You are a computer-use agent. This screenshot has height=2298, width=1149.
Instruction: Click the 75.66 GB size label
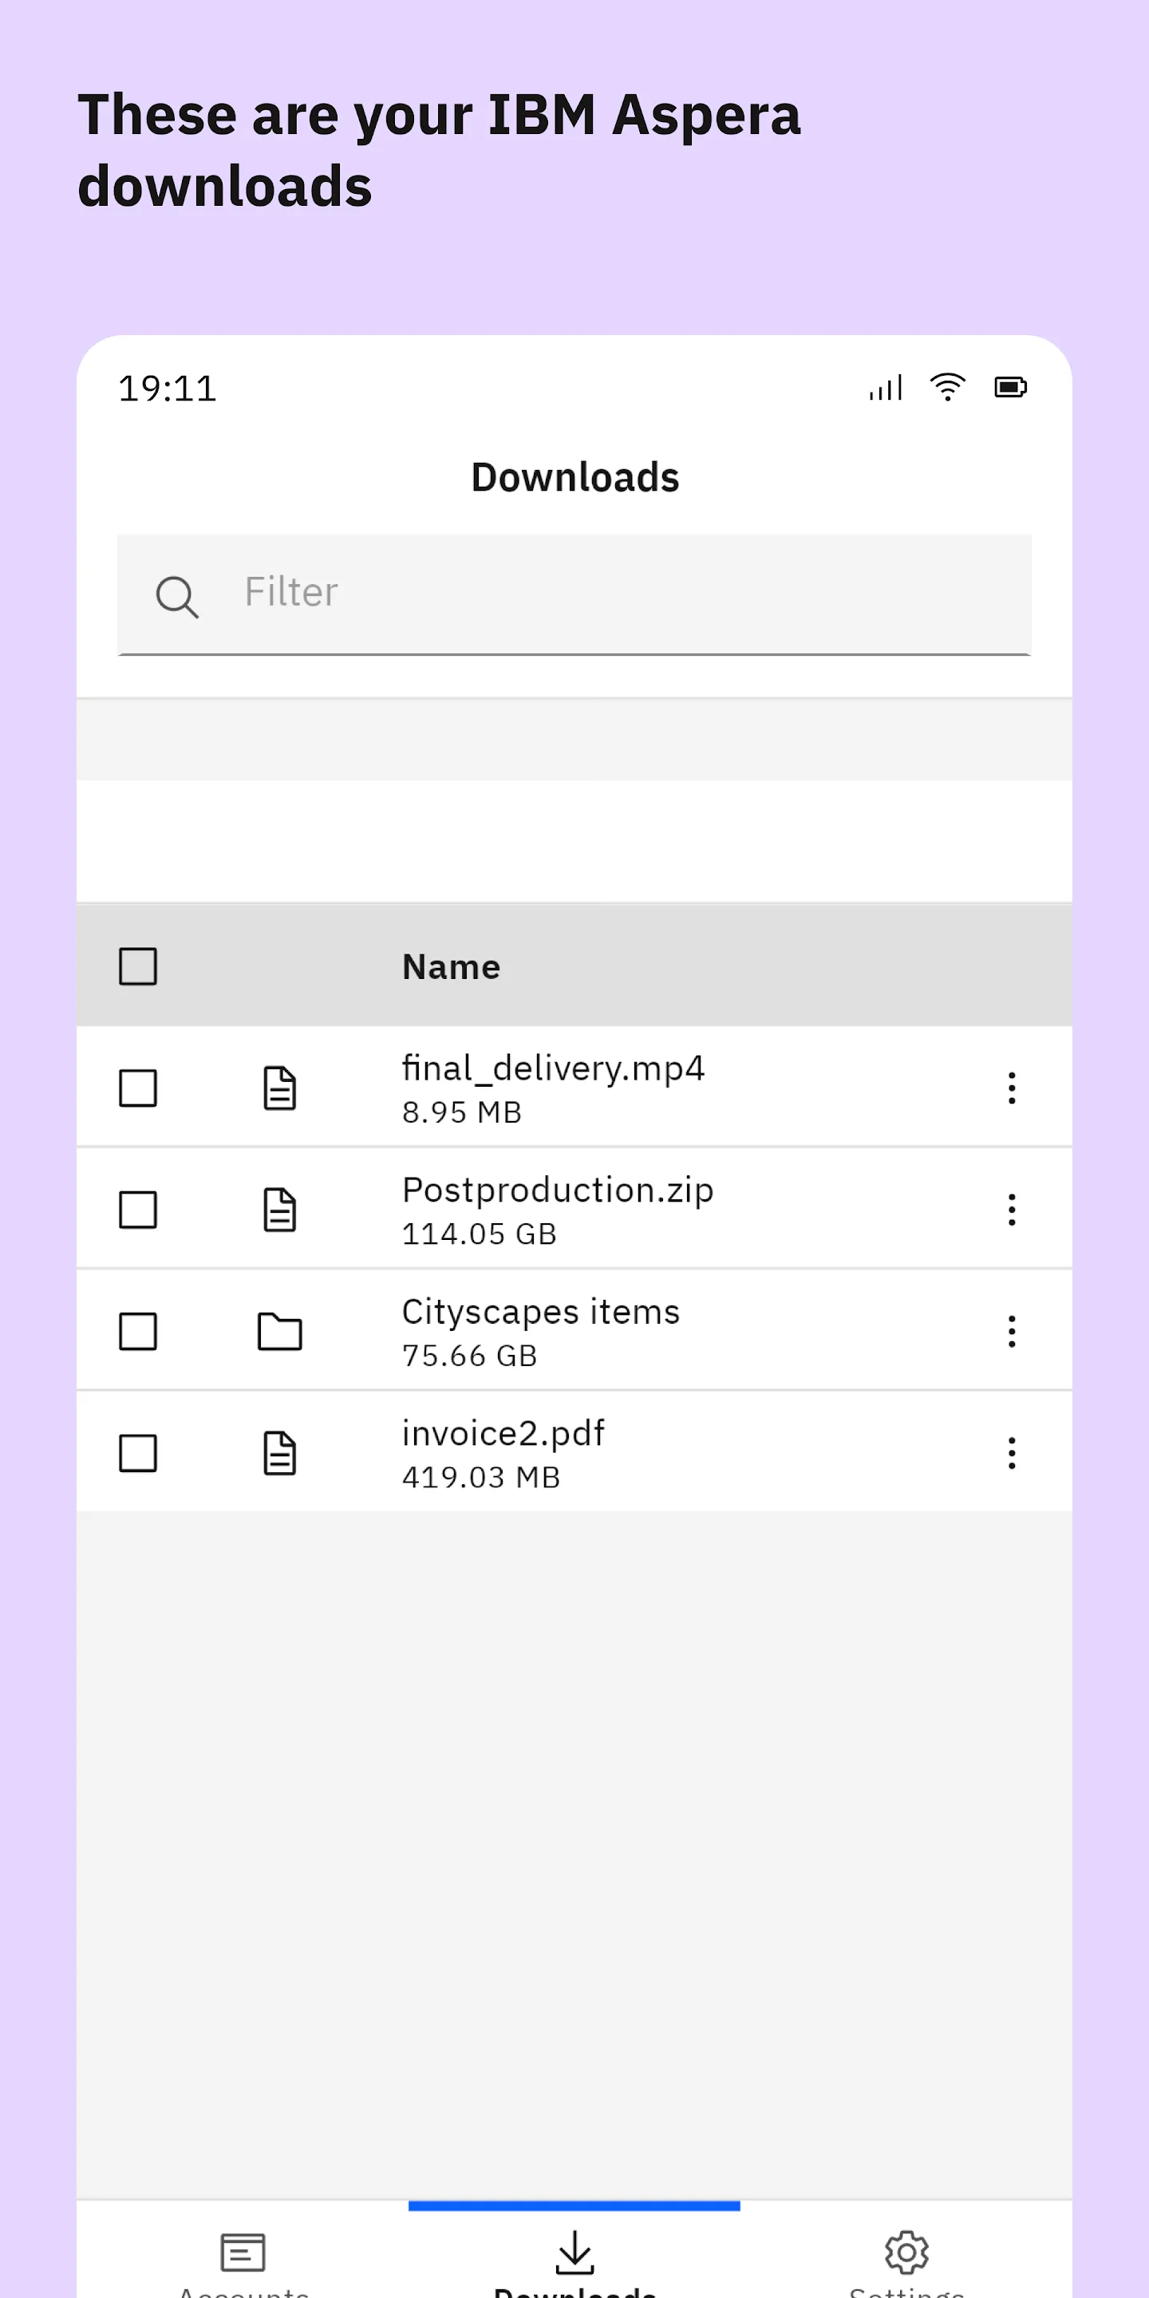[469, 1356]
